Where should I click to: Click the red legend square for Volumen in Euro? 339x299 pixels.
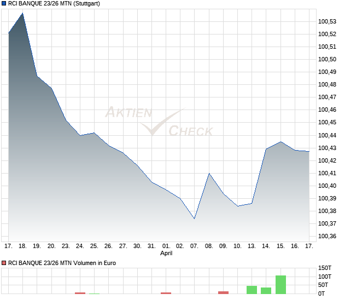(4, 263)
